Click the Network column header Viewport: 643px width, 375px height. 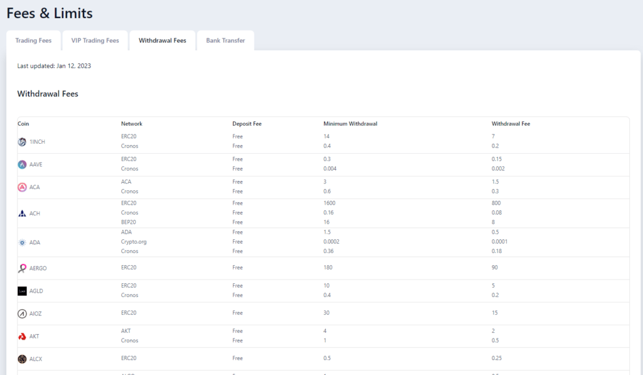point(132,124)
